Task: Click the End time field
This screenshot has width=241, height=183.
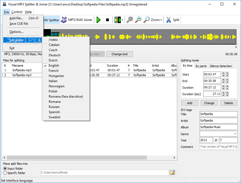Action: tap(212, 81)
